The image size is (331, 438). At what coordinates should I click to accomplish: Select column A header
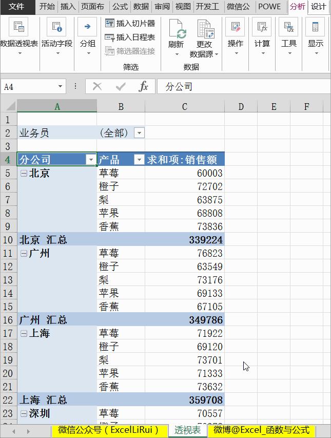point(57,106)
